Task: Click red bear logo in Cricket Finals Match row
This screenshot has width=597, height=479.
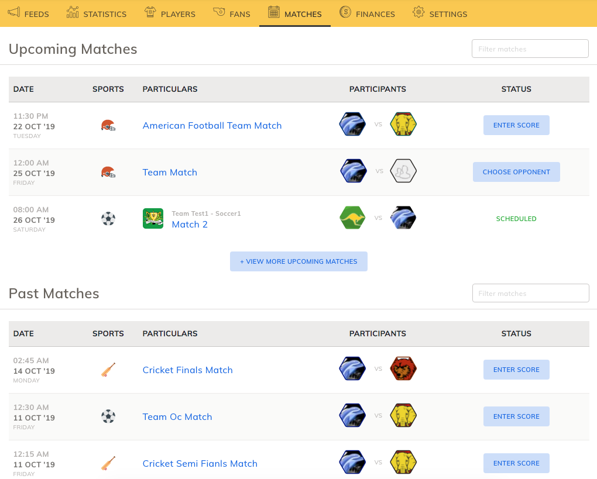Action: [403, 368]
